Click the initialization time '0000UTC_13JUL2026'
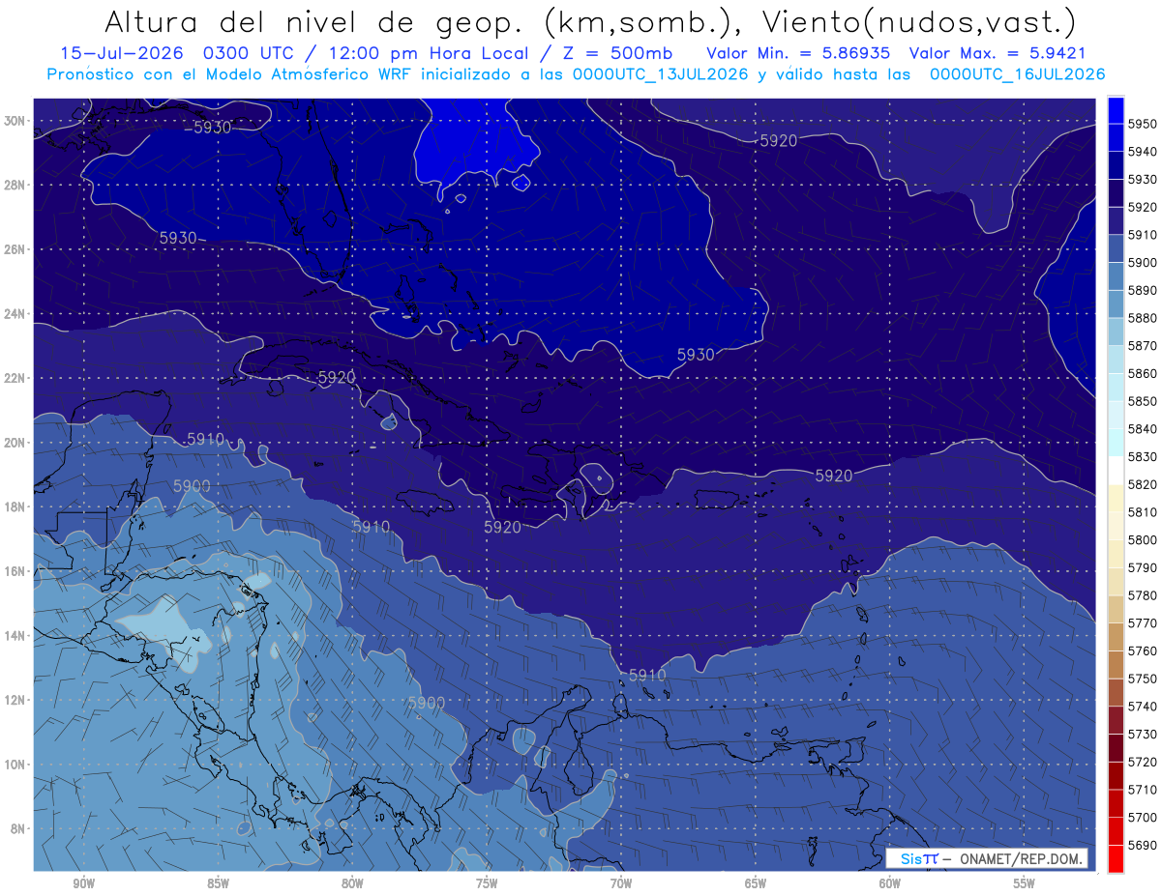This screenshot has width=1161, height=896. pyautogui.click(x=661, y=73)
